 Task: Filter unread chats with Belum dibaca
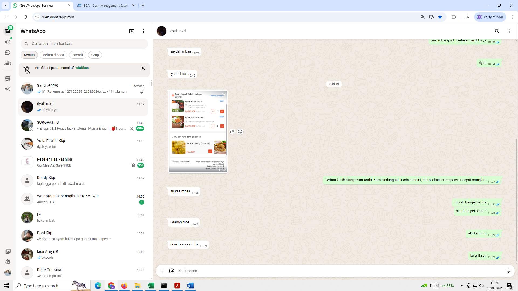click(53, 55)
